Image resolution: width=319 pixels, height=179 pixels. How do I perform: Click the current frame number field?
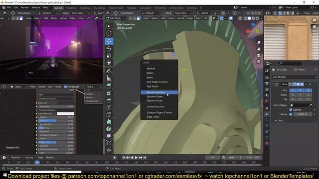(213, 158)
